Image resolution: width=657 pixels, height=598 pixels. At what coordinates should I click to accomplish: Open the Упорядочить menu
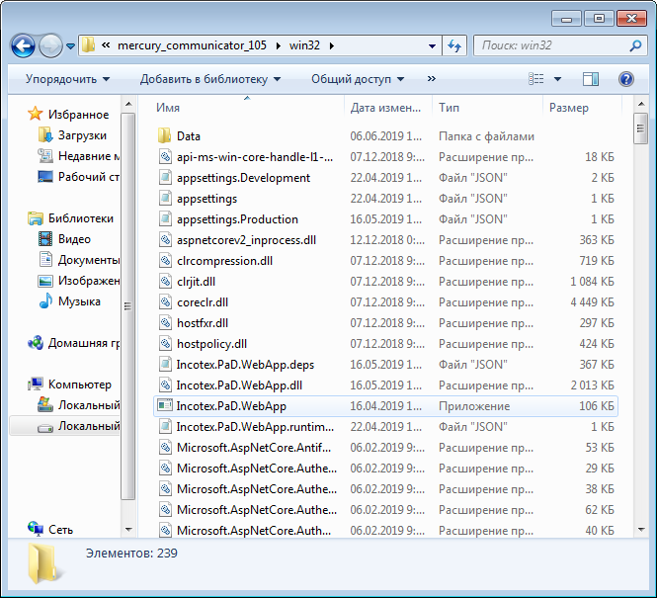point(67,79)
